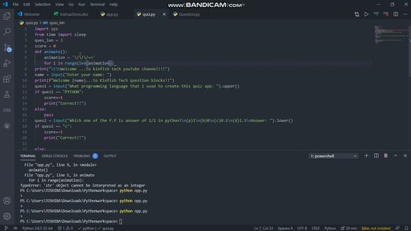Run the Python file with play icon
This screenshot has height=231, width=411.
367,14
